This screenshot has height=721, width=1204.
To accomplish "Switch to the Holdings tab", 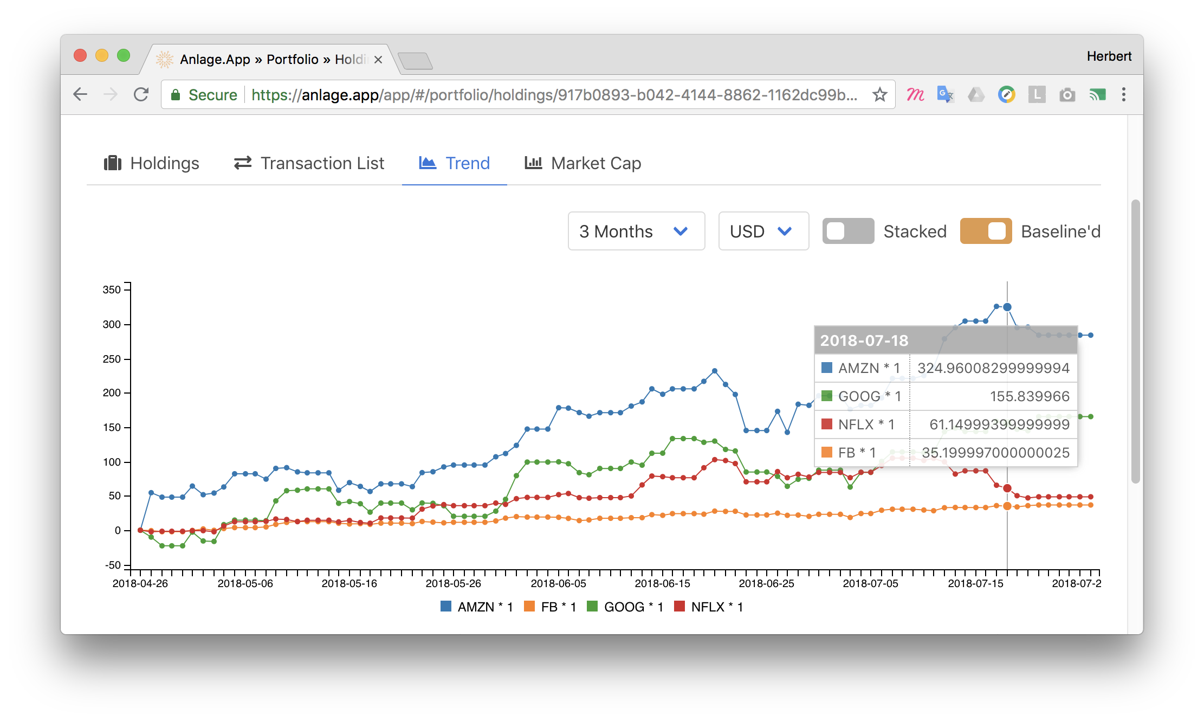I will [x=152, y=163].
